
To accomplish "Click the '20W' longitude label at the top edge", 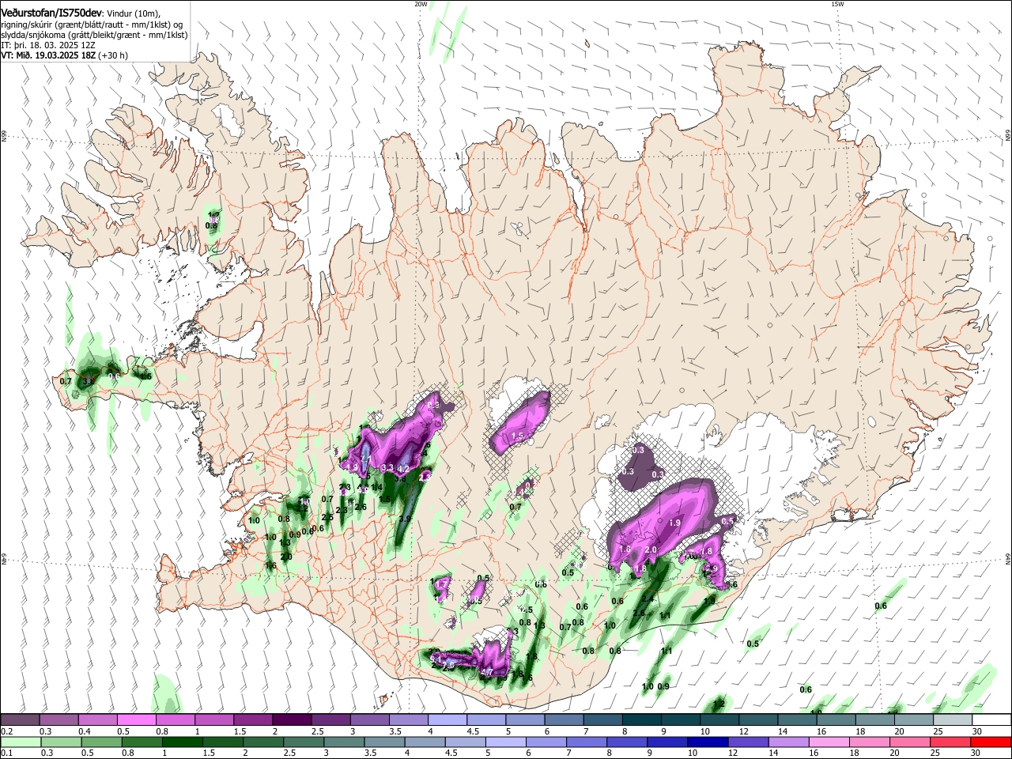I will (x=421, y=4).
